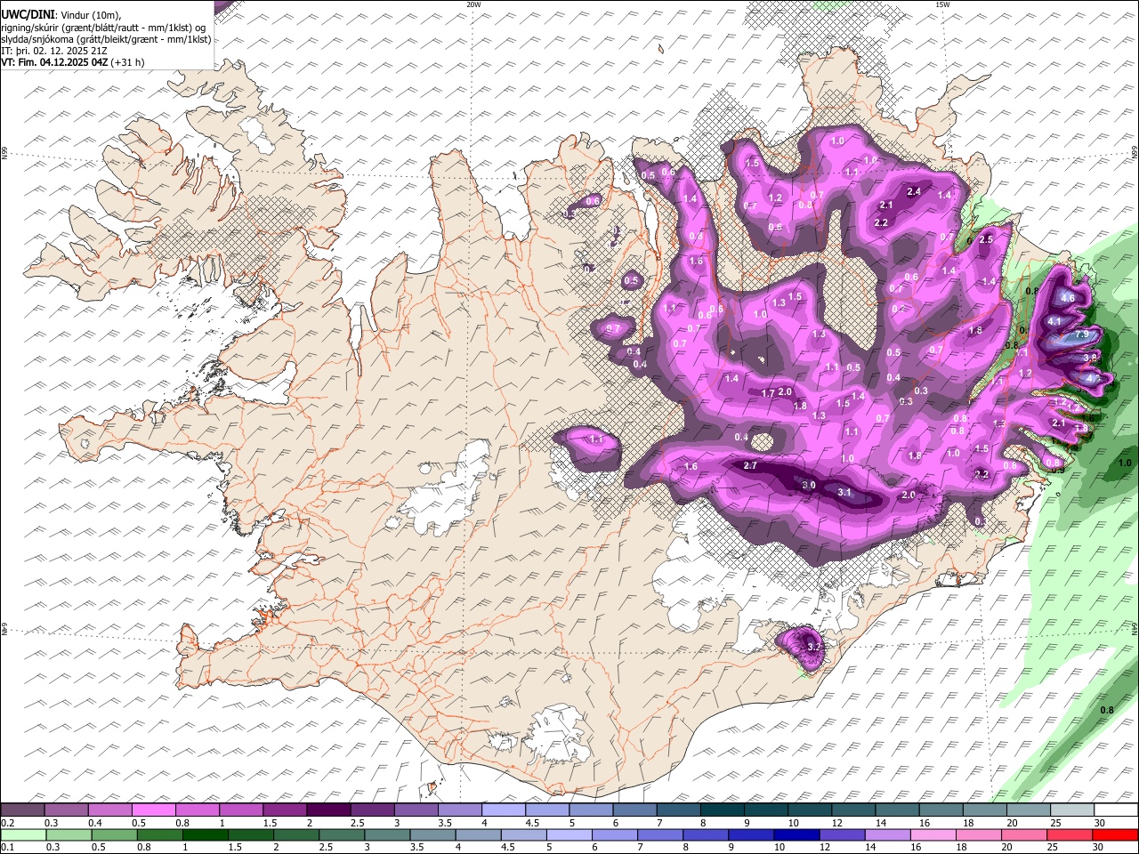Click the lightest green bottom-row swatch between 0.1 and 0.3
This screenshot has width=1139, height=854.
click(x=23, y=835)
